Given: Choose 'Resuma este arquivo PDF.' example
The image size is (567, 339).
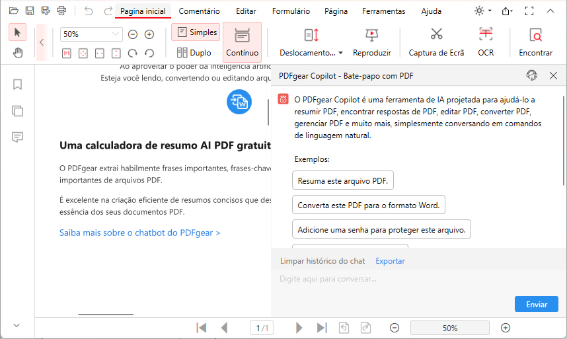Looking at the screenshot, I should [343, 180].
